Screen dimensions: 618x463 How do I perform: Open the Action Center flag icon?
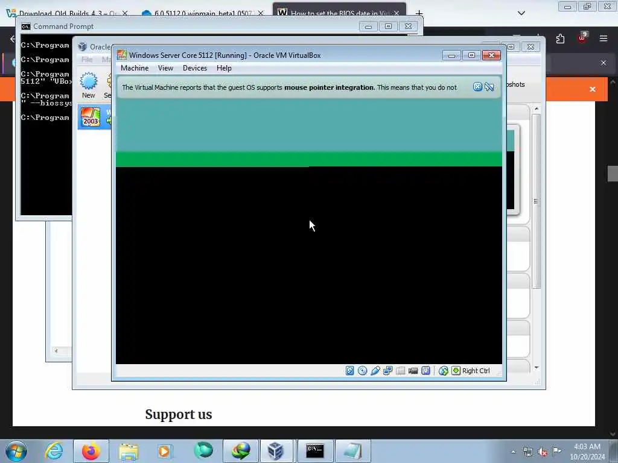[x=556, y=451]
